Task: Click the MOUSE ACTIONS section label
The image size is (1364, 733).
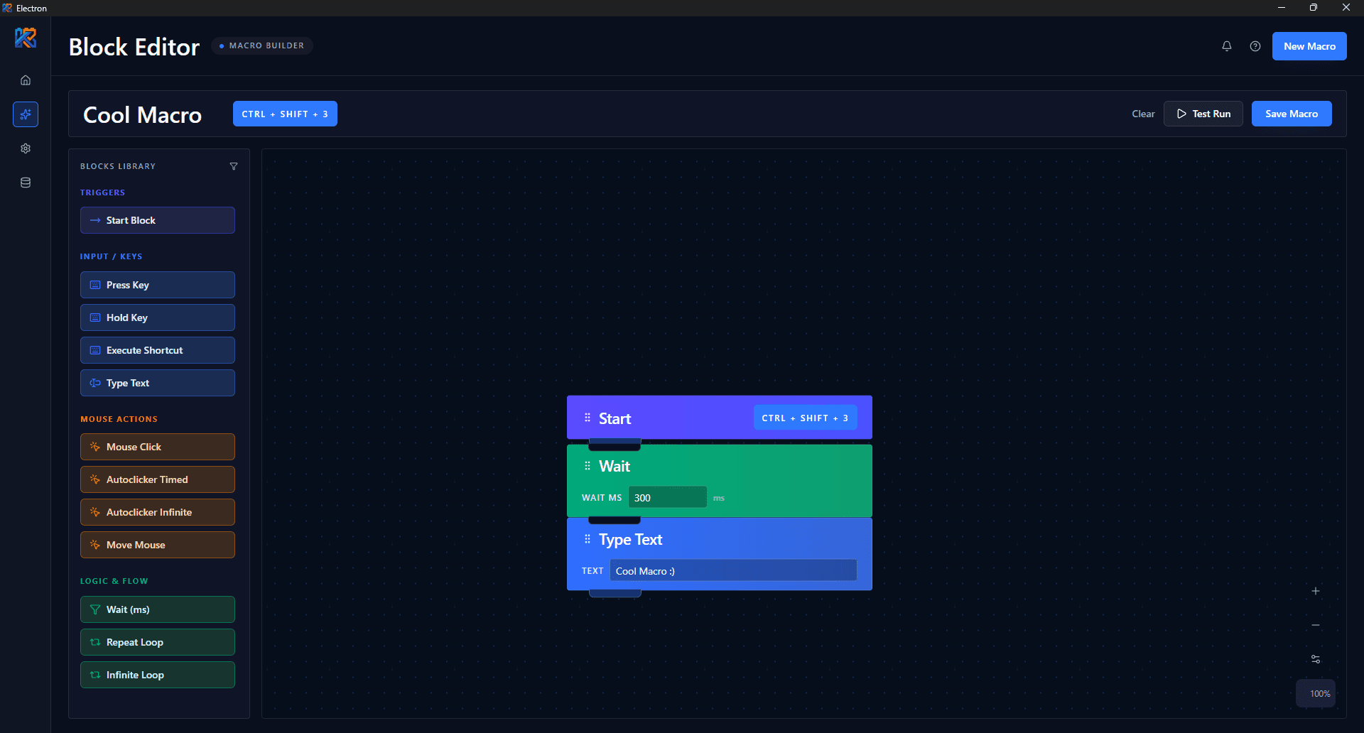Action: 119,419
